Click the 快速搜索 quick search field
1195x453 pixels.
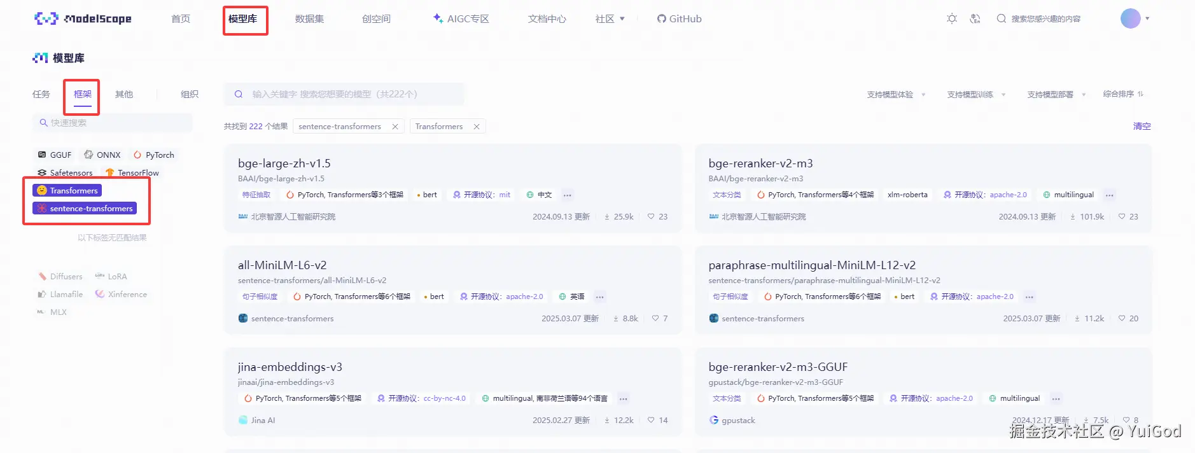112,123
